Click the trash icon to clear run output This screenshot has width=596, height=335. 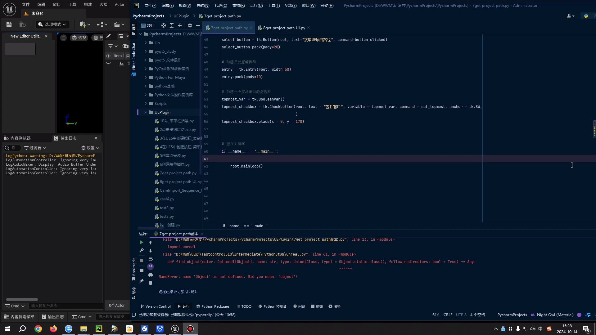[151, 283]
